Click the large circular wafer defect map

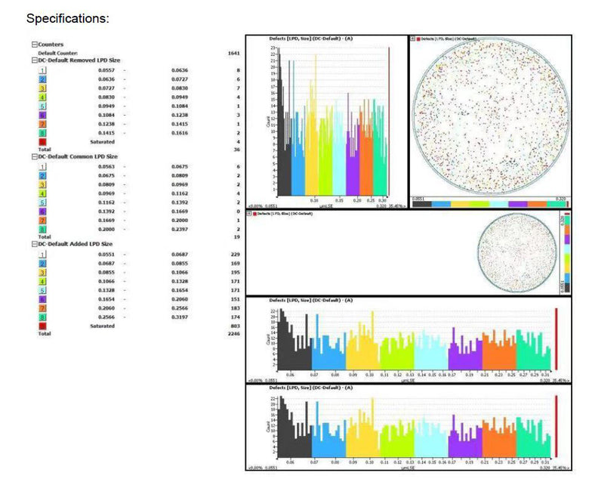tap(491, 116)
